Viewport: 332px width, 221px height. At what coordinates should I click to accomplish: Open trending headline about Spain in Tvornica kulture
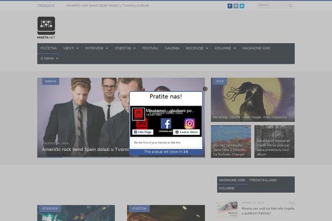[107, 6]
